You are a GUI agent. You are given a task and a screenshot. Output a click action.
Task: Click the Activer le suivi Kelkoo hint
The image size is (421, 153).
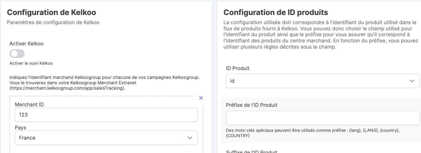click(31, 63)
